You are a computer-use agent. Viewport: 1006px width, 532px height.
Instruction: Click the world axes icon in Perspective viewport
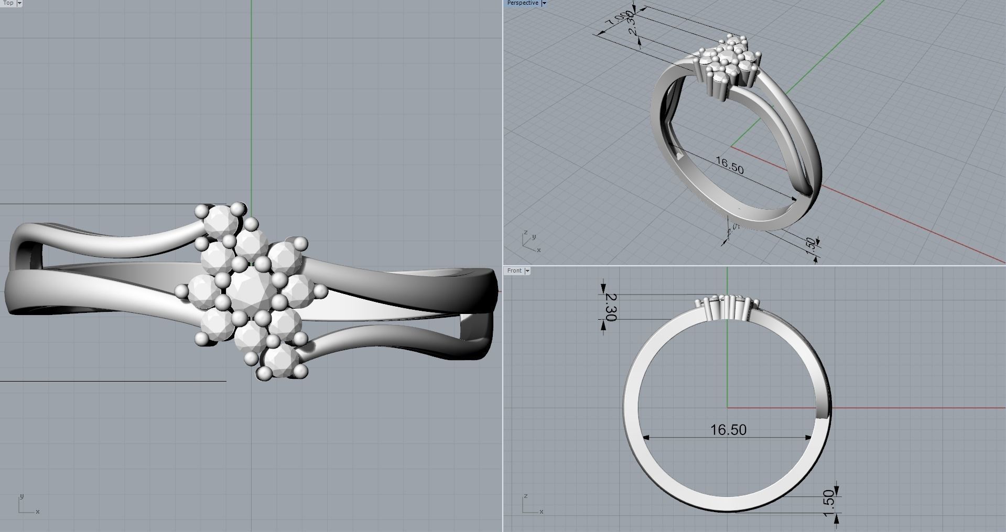[x=532, y=241]
